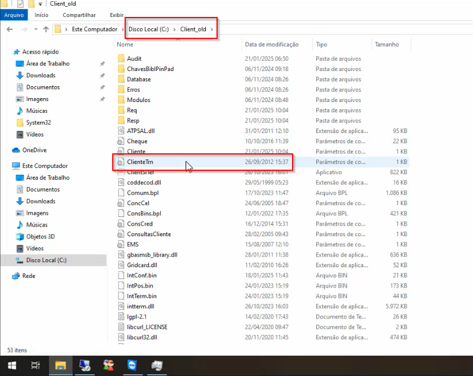Select the Modulos folder icon

[121, 100]
